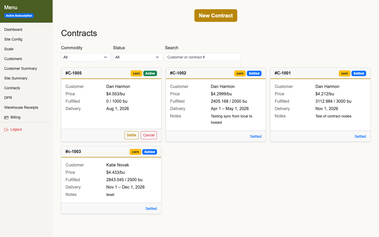The height and width of the screenshot is (237, 379).
Task: Click the corn commodity badge on contract C-1005
Action: tap(136, 73)
